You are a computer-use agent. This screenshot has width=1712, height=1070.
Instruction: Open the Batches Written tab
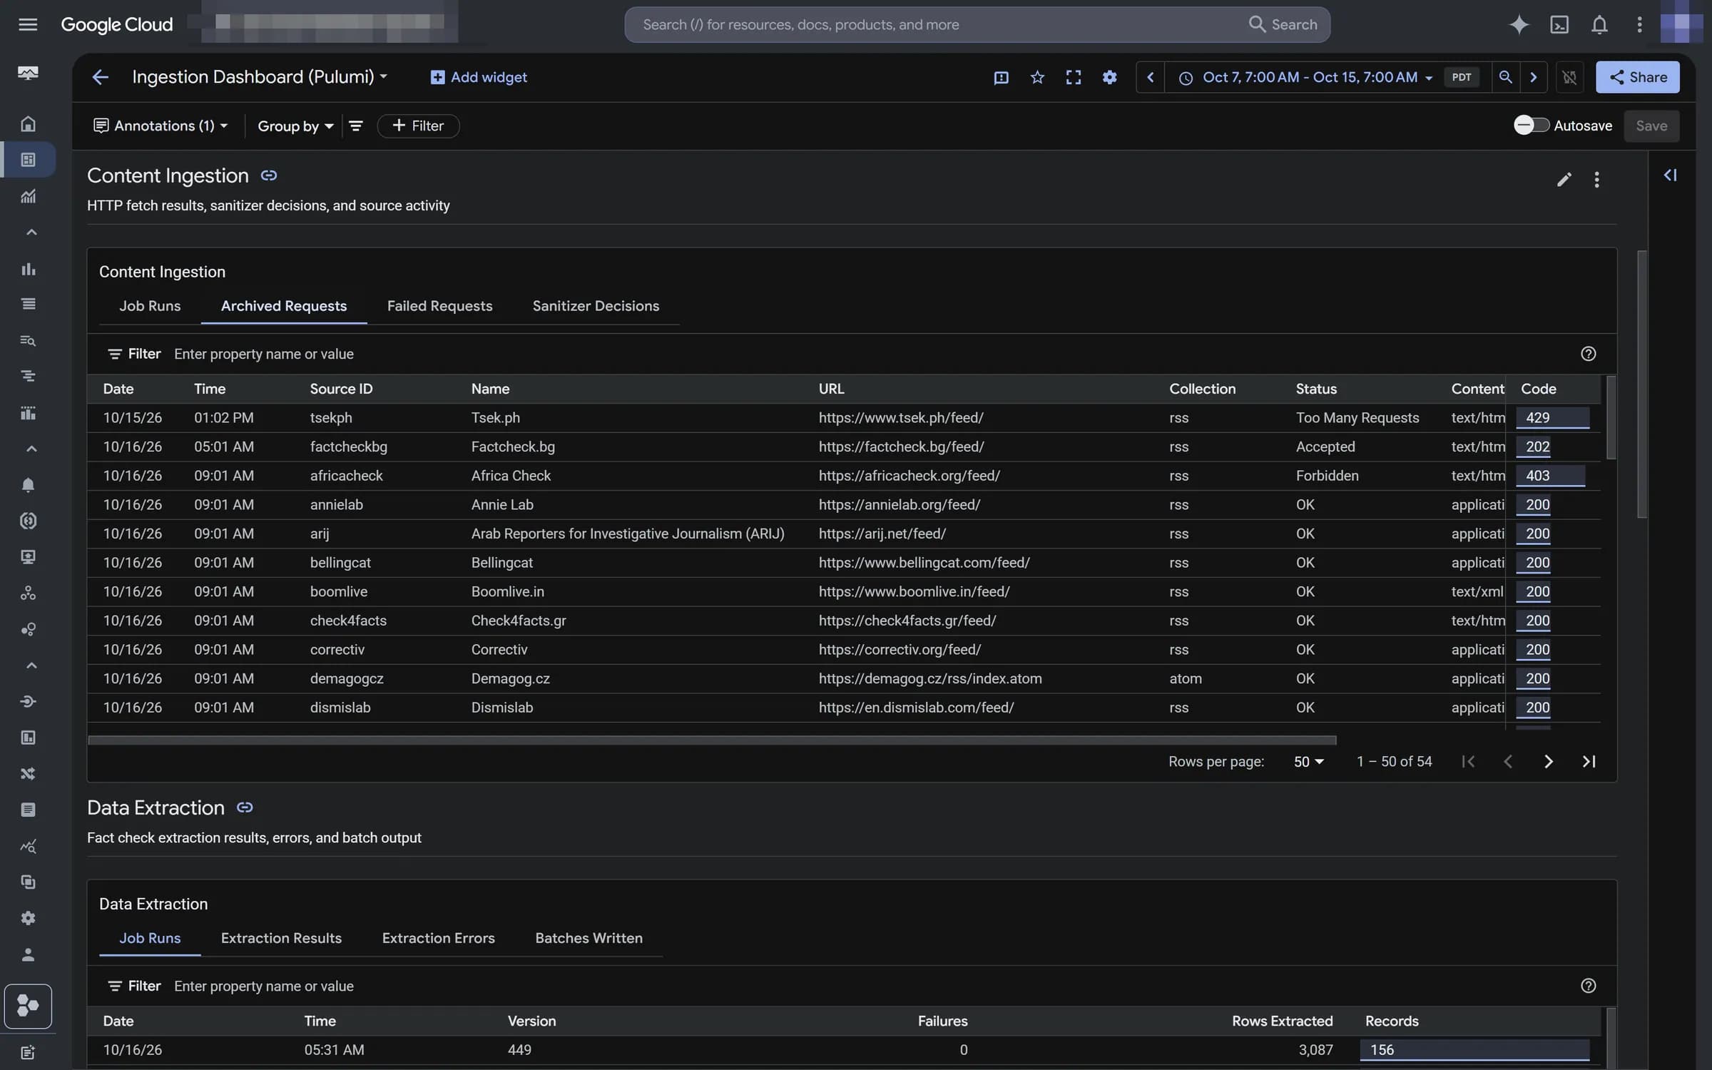pyautogui.click(x=588, y=938)
